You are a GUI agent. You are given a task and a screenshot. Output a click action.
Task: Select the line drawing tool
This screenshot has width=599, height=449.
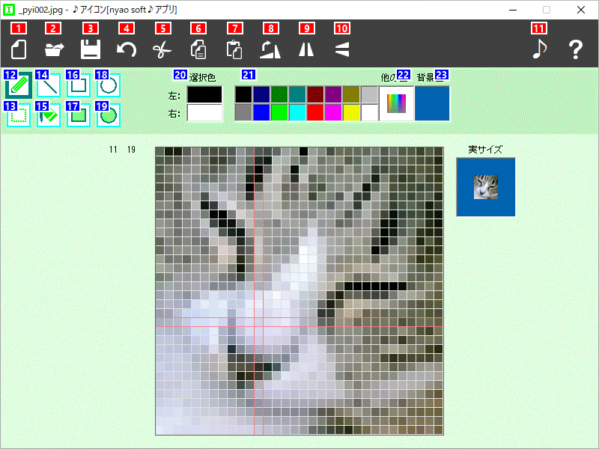(x=49, y=85)
